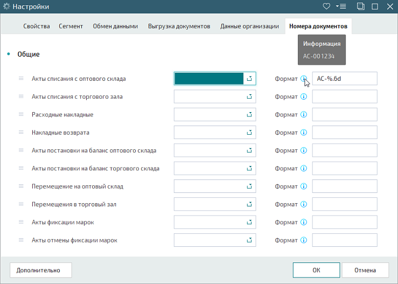Image resolution: width=398 pixels, height=284 pixels.
Task: Show format info for Акты фиксации марок
Action: (304, 222)
